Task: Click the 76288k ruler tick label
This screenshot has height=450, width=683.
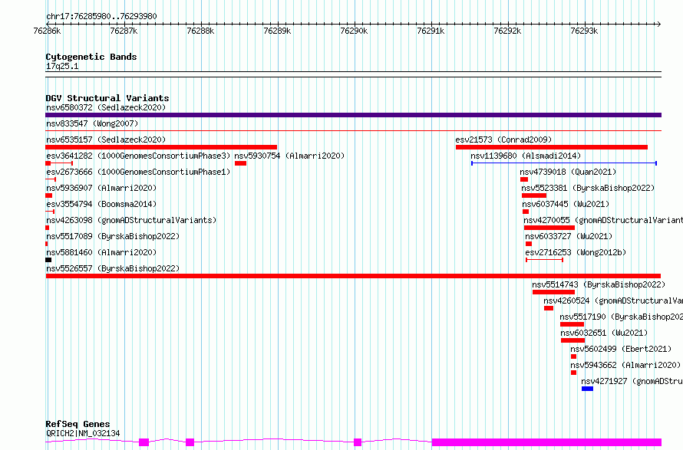Action: click(200, 31)
